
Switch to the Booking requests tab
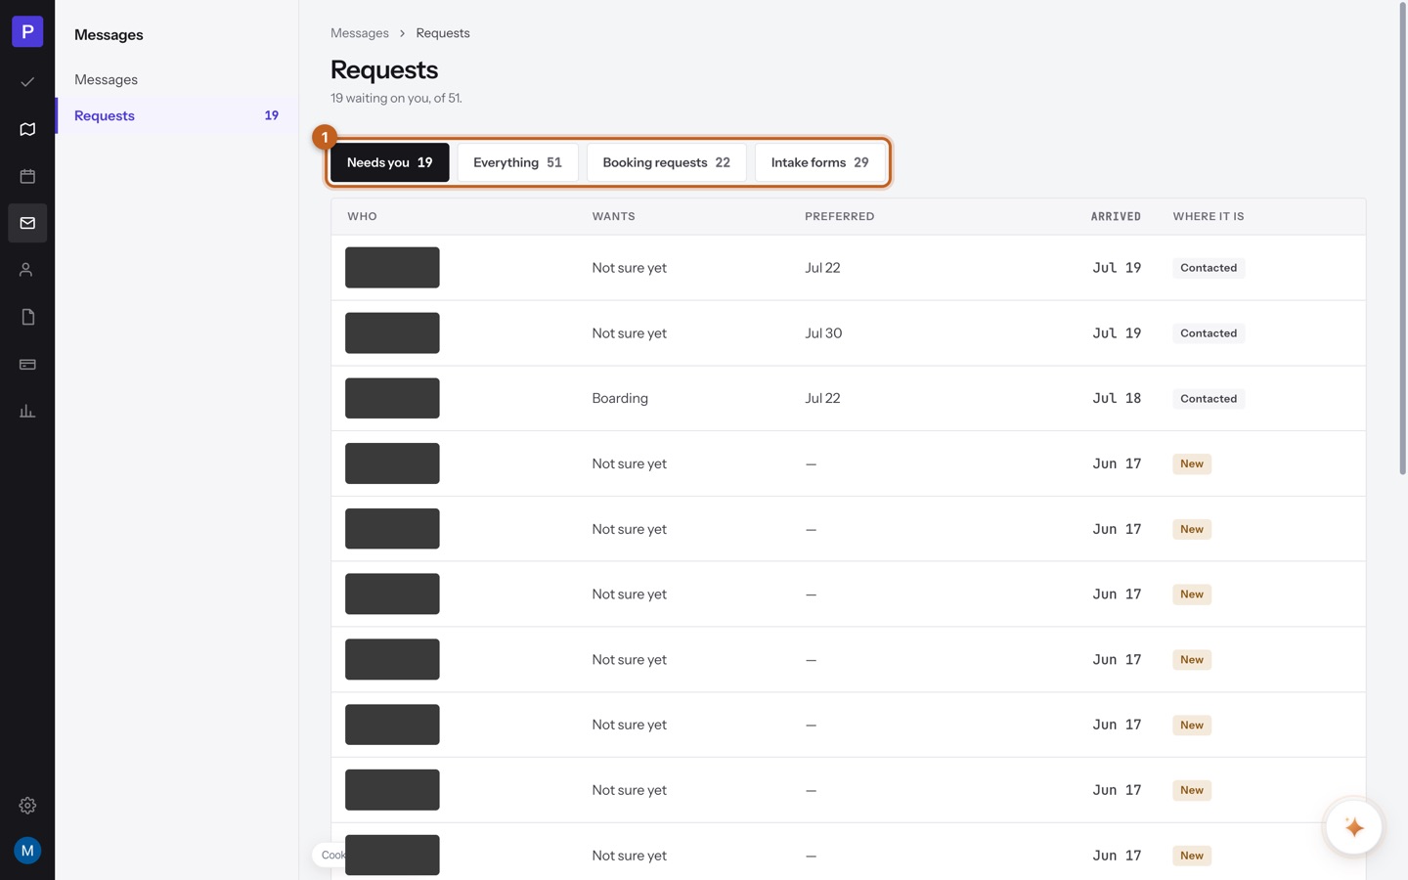666,162
